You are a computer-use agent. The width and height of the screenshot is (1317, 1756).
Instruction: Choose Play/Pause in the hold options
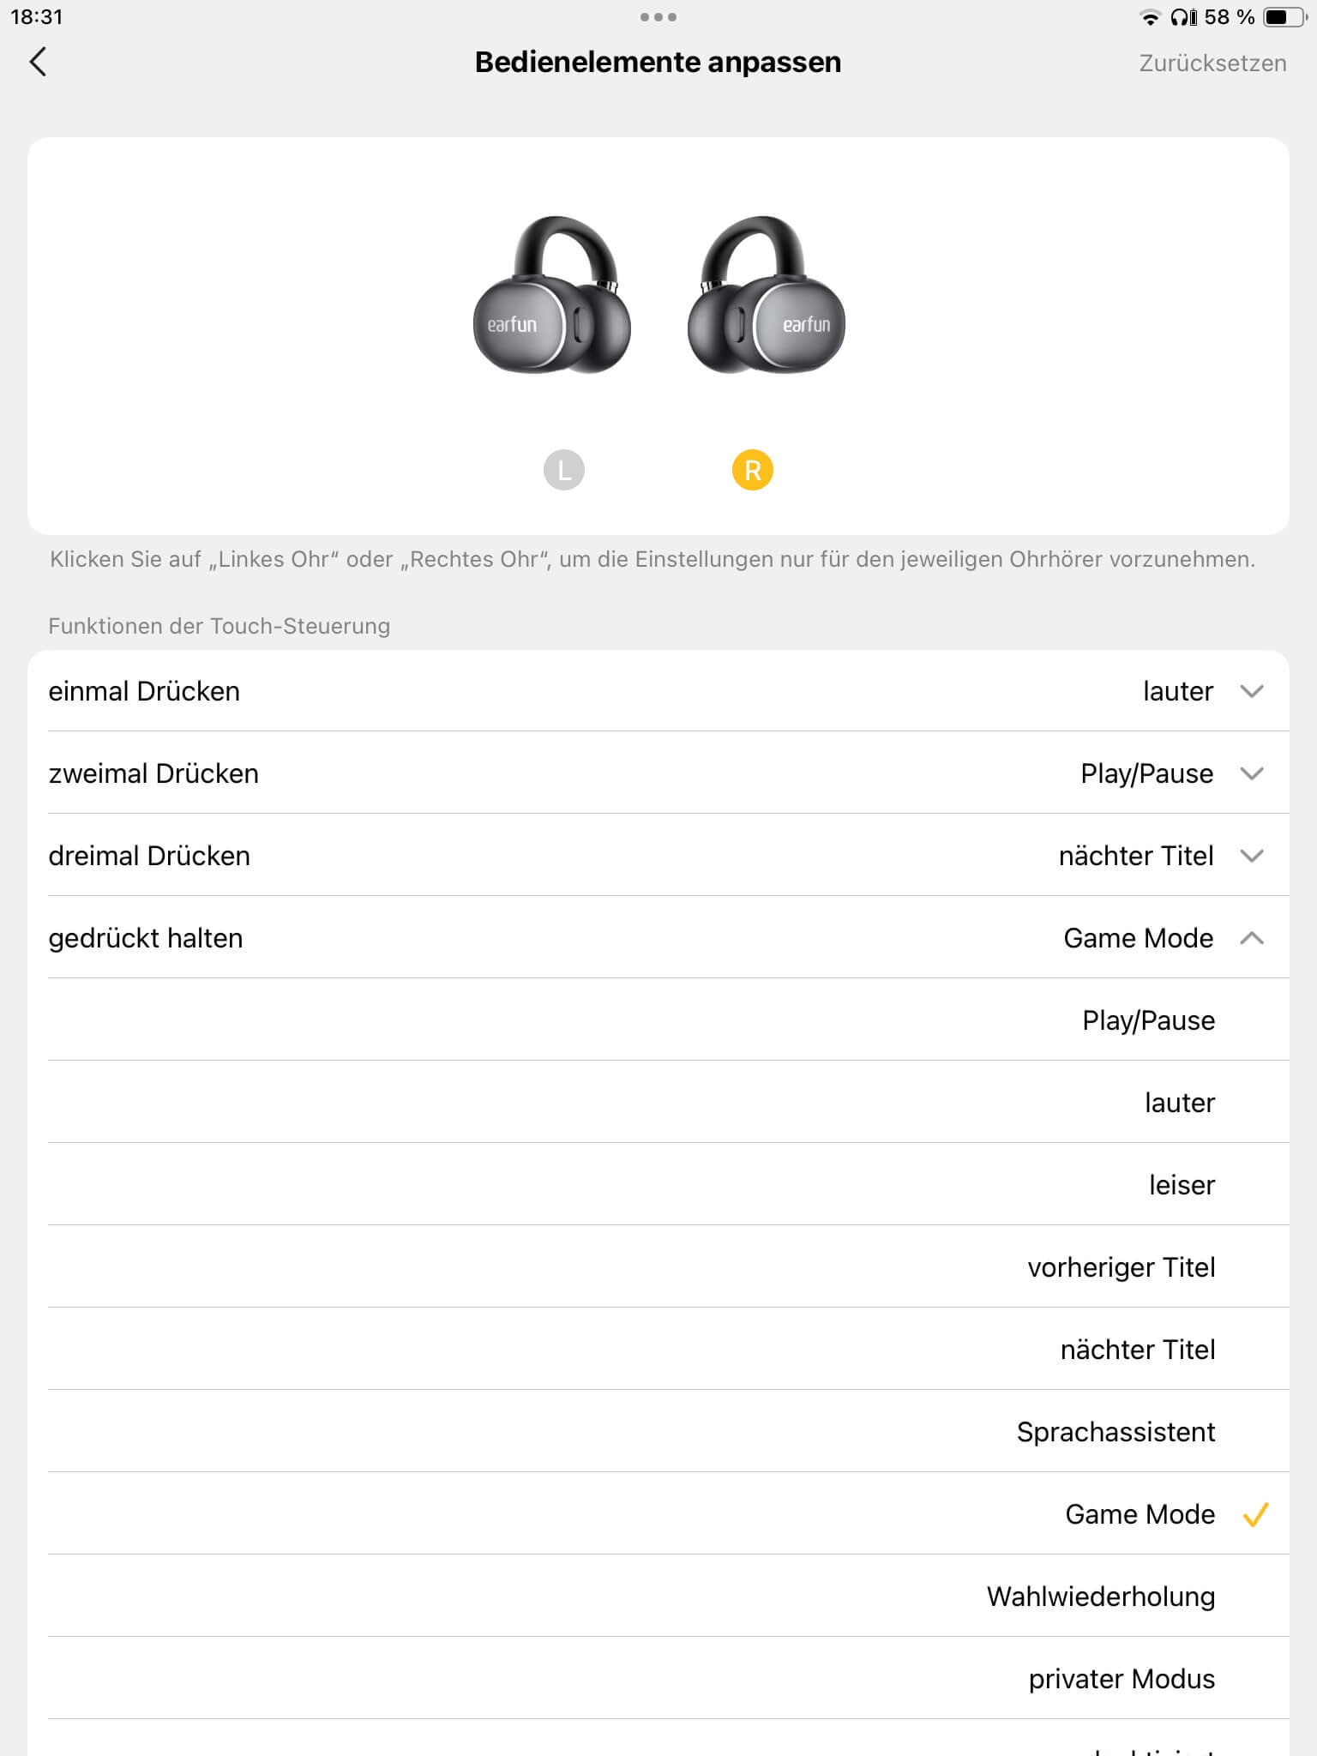[x=1148, y=1020]
